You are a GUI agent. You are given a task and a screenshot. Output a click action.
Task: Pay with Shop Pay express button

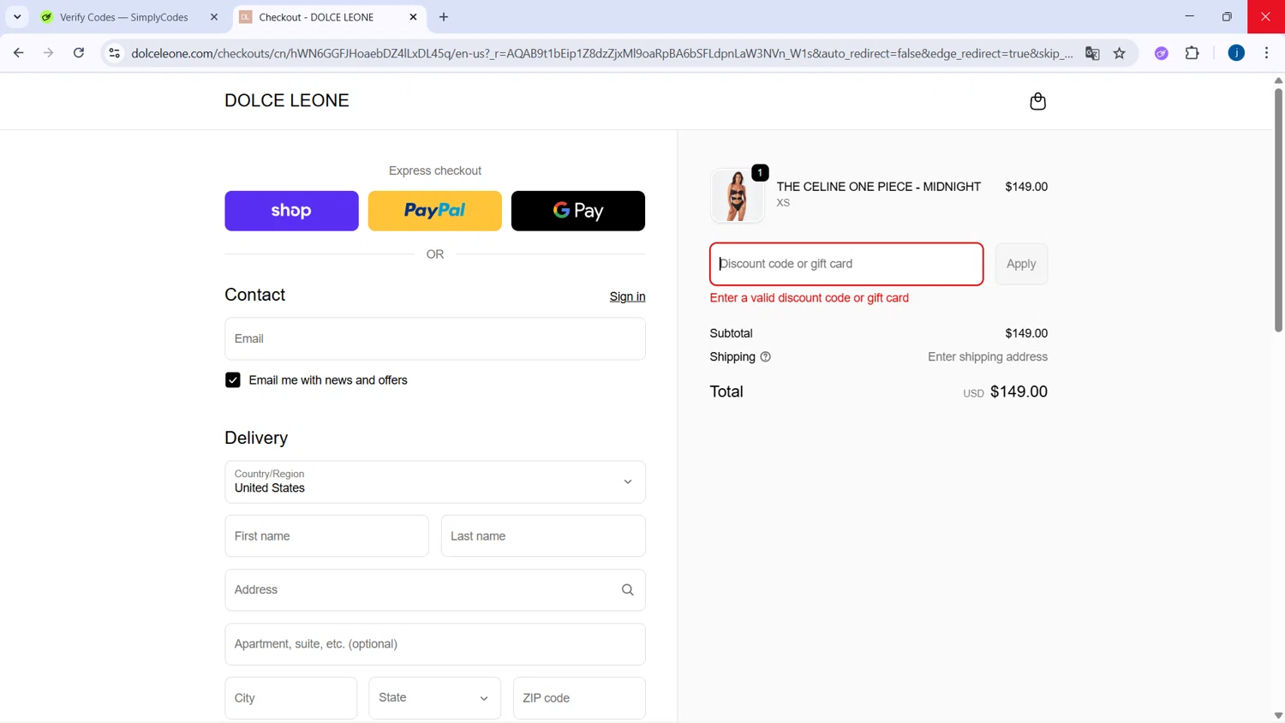click(x=291, y=211)
